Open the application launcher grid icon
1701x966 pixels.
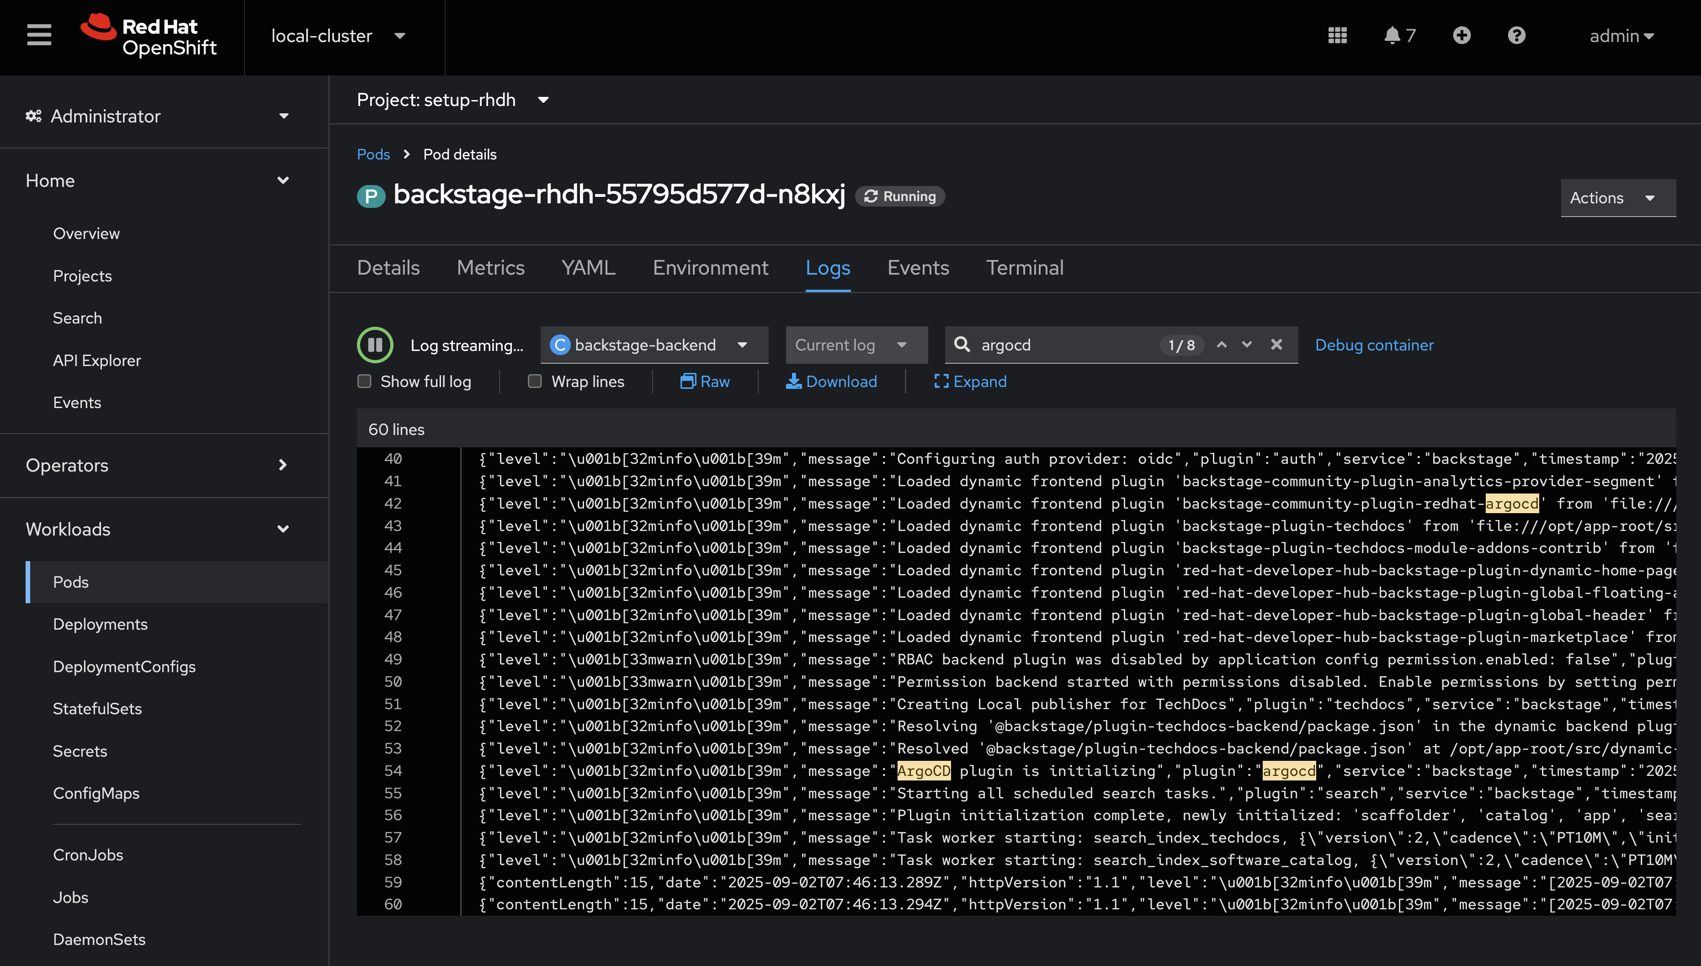pos(1338,36)
